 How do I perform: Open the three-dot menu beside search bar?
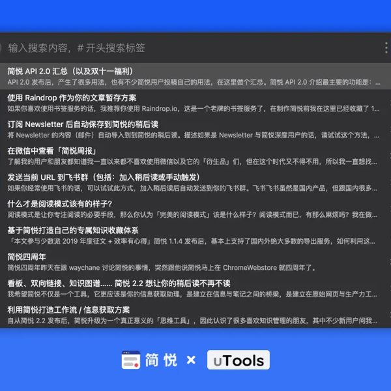386,48
